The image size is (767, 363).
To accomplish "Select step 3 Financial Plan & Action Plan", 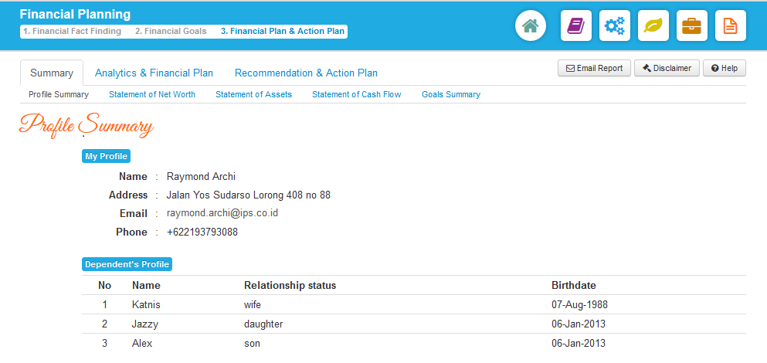I will point(282,32).
